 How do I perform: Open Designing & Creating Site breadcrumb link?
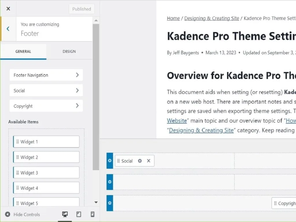[212, 18]
